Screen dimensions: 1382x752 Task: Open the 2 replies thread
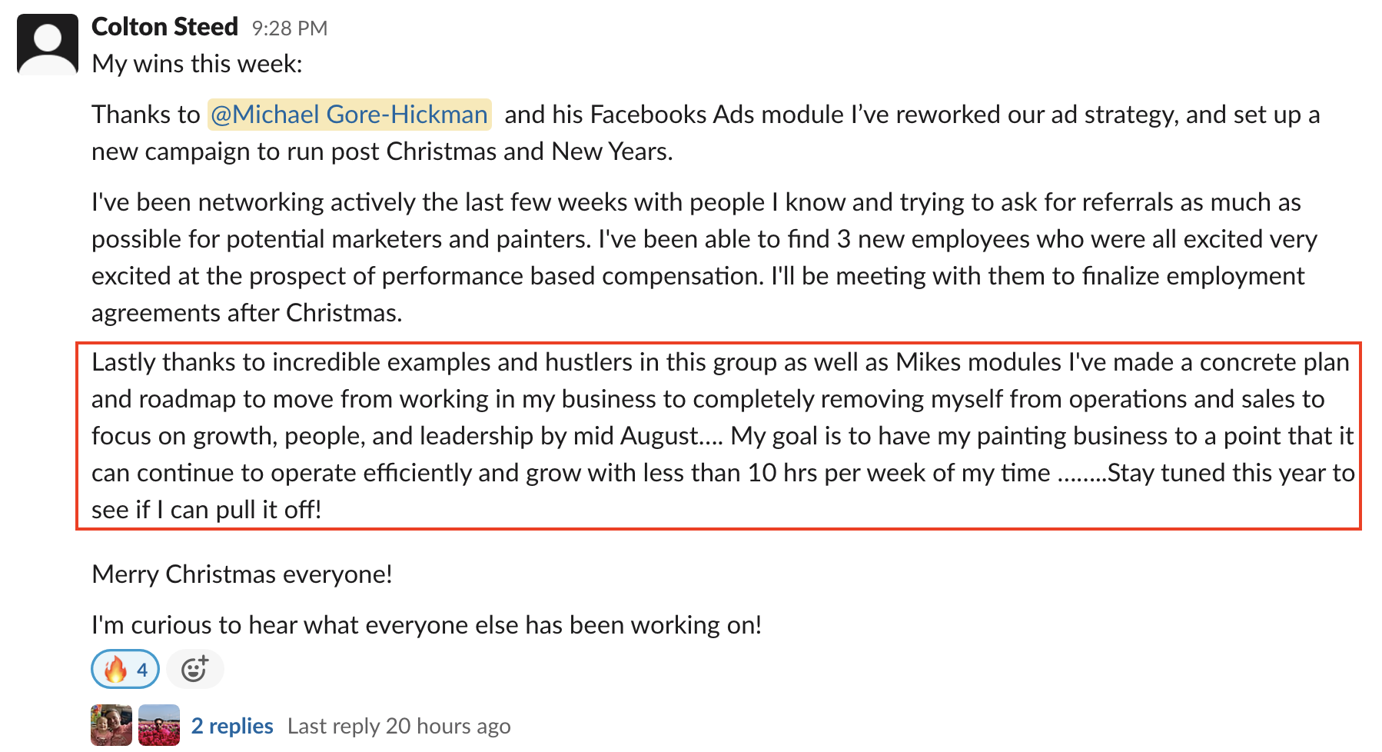(232, 726)
